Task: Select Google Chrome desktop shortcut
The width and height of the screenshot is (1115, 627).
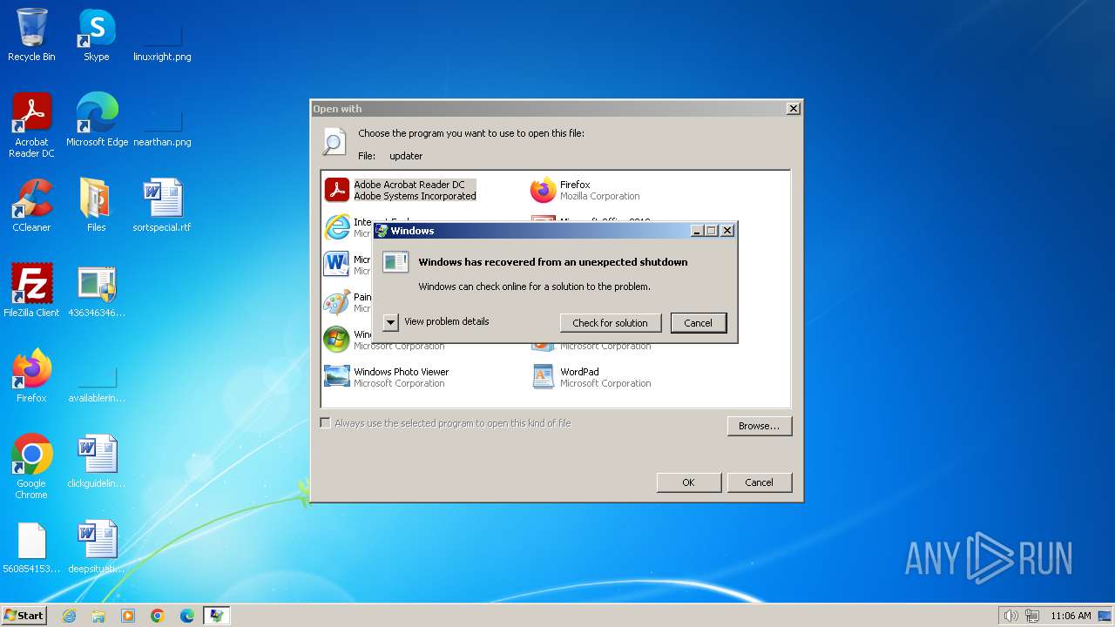Action: (31, 467)
